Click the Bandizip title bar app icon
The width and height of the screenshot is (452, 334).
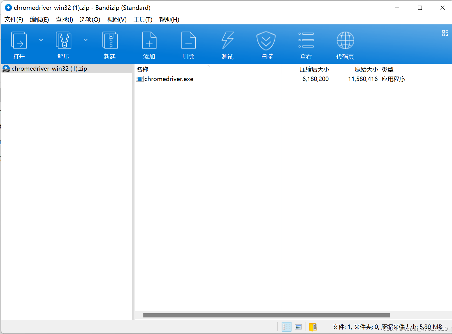click(x=8, y=8)
